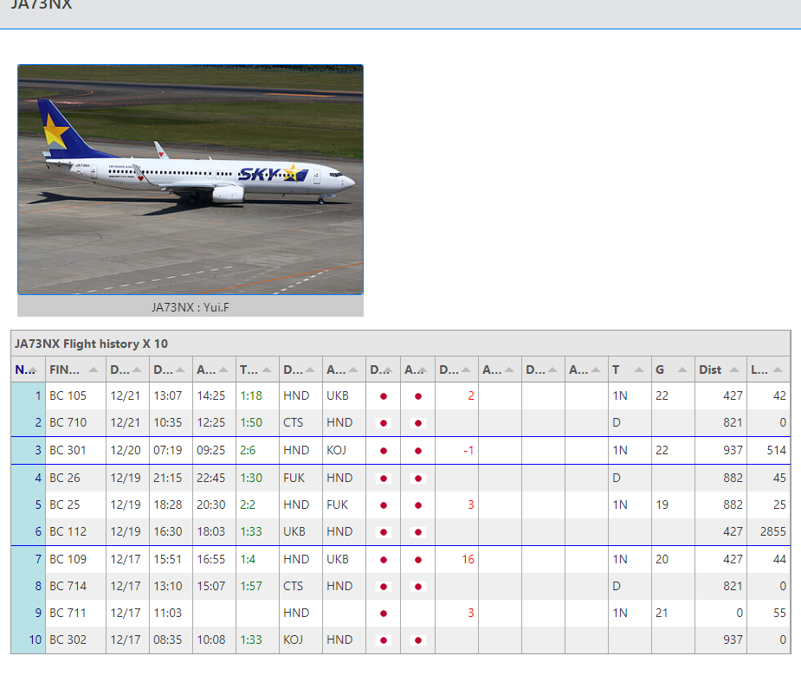Click second Japan flag in BC 710 row

418,423
